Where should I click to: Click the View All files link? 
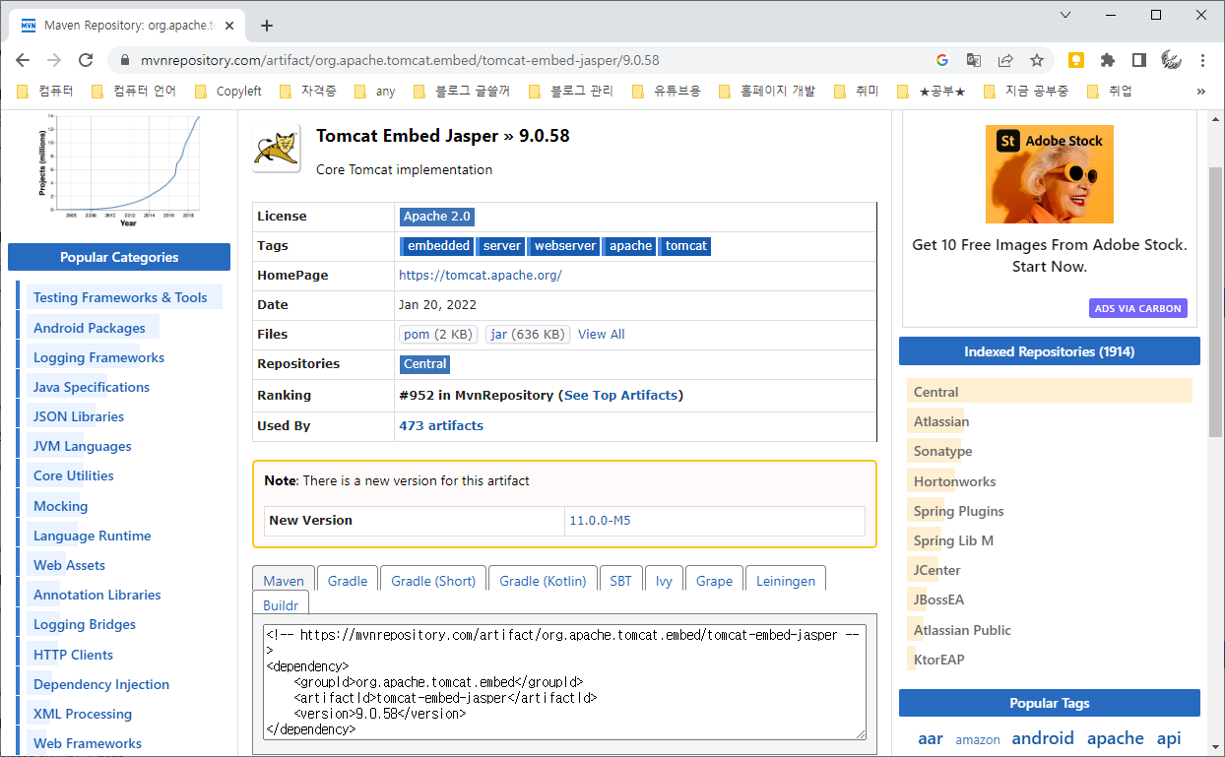[602, 335]
